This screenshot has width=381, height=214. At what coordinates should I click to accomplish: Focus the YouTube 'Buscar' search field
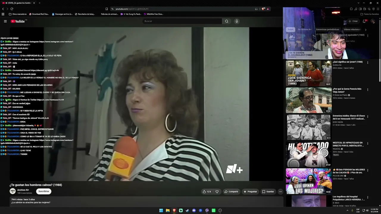[182, 21]
